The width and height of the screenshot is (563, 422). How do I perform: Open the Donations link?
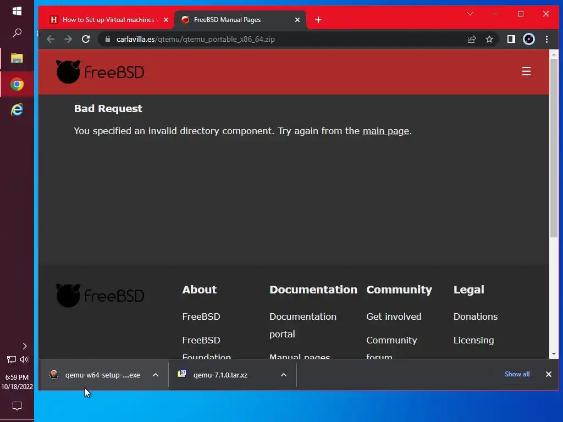pos(476,316)
